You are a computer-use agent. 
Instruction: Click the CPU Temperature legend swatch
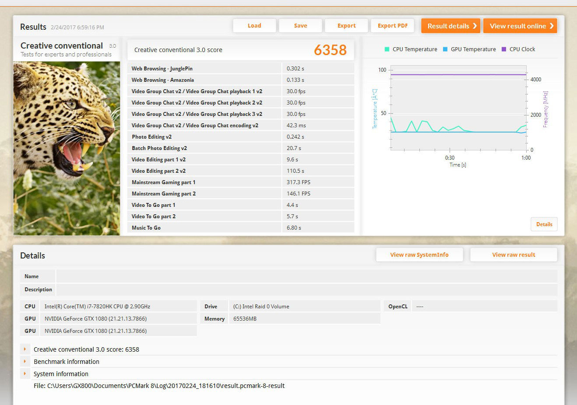387,49
